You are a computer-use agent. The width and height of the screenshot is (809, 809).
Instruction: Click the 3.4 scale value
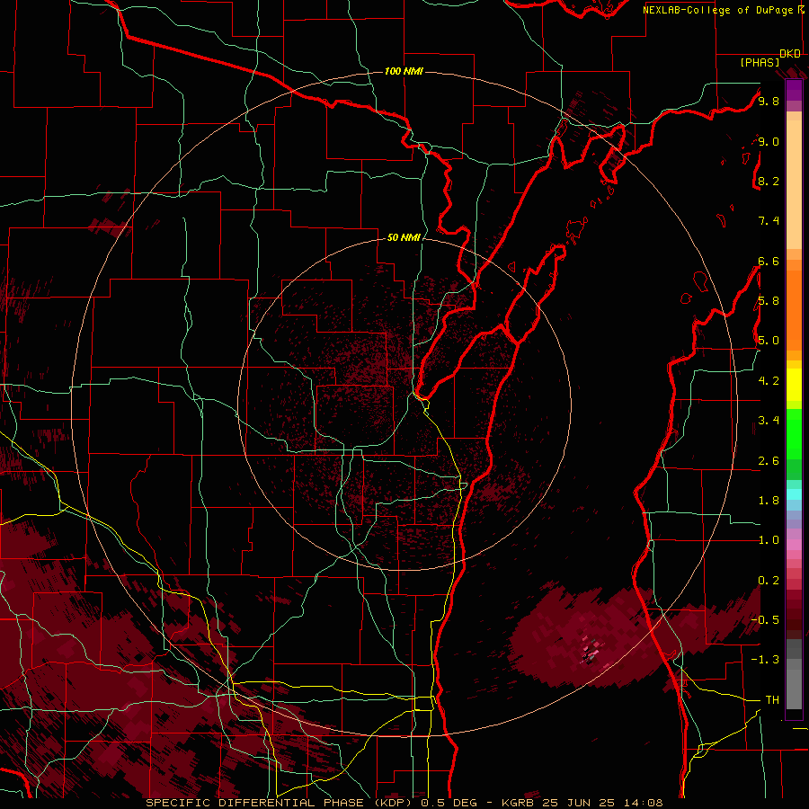[x=769, y=421]
